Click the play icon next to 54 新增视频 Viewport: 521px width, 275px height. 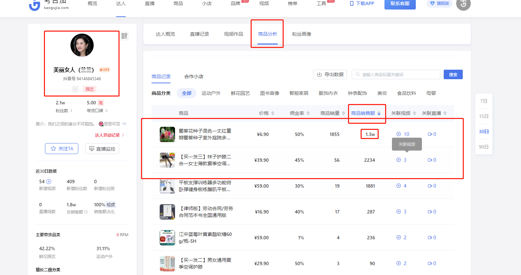(49, 182)
